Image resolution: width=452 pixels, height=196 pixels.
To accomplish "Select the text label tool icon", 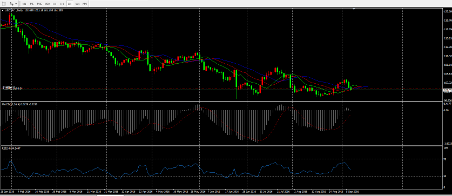I will (x=4, y=4).
